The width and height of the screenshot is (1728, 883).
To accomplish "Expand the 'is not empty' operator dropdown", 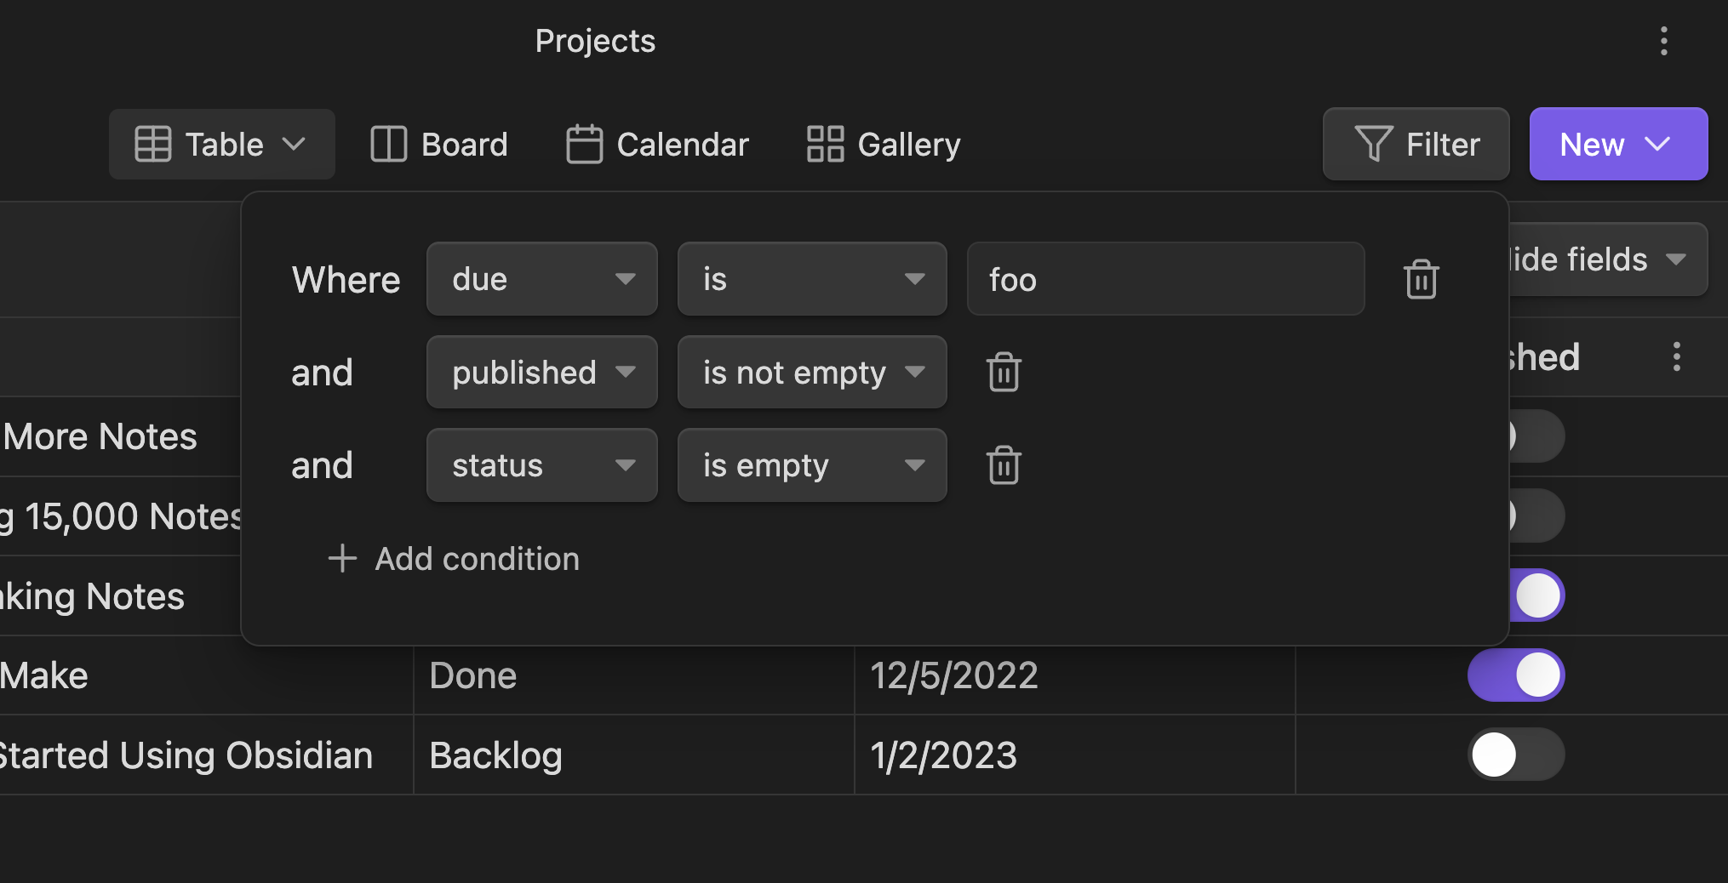I will point(811,372).
